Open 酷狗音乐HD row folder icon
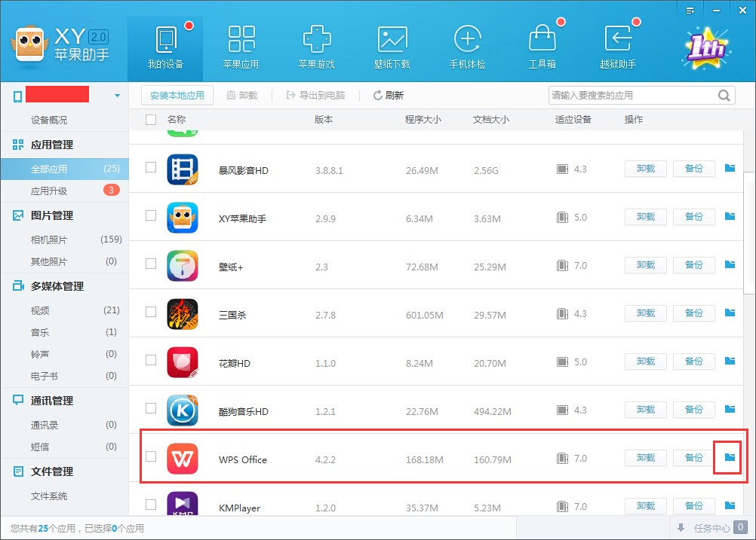Screen dimensions: 756x540 point(730,409)
